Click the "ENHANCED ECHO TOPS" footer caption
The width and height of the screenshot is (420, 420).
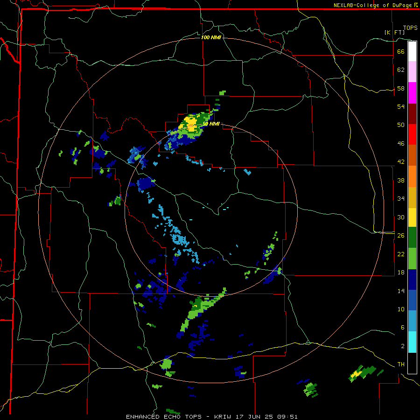(x=164, y=417)
